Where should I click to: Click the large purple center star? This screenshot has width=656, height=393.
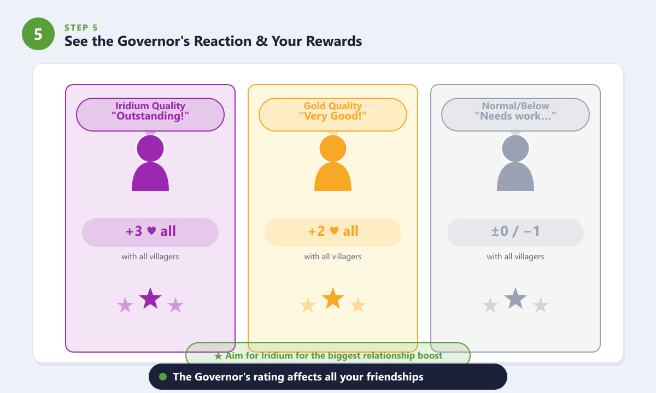(150, 299)
